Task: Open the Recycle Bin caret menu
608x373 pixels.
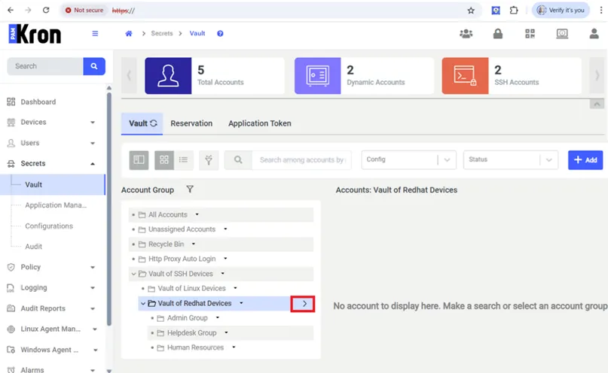Action: [x=194, y=244]
